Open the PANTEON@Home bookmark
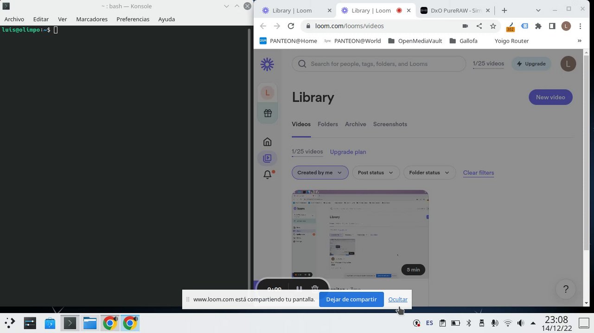This screenshot has height=333, width=594. click(288, 41)
